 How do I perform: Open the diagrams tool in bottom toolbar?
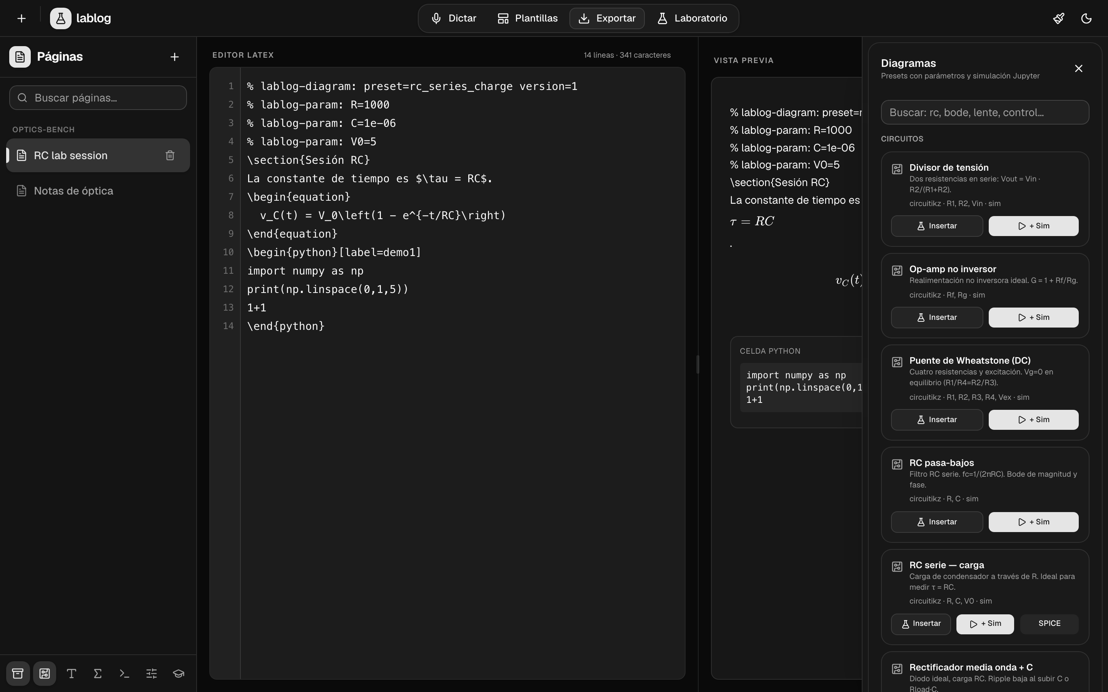coord(44,673)
